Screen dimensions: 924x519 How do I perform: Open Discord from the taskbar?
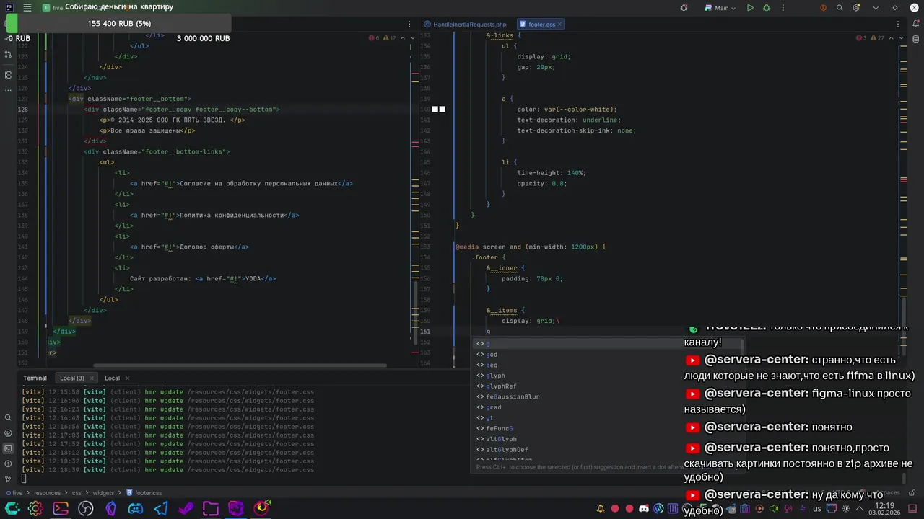click(136, 509)
